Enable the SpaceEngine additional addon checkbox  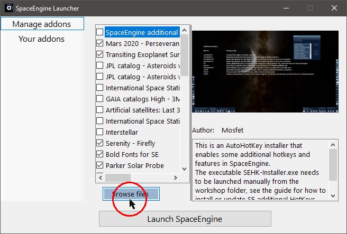coord(100,32)
